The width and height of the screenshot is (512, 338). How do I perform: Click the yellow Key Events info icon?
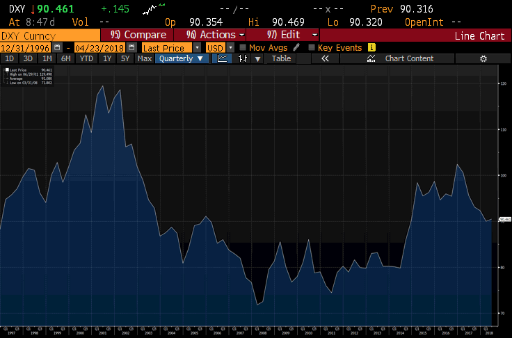(371, 48)
